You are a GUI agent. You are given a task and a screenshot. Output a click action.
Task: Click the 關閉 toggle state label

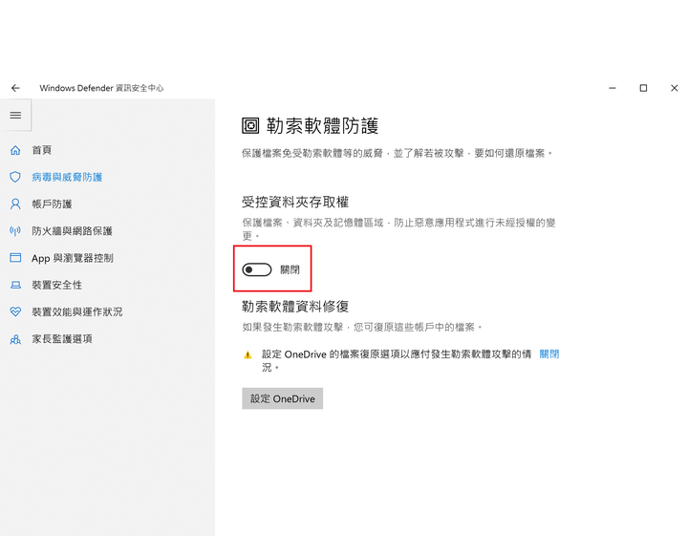(290, 269)
